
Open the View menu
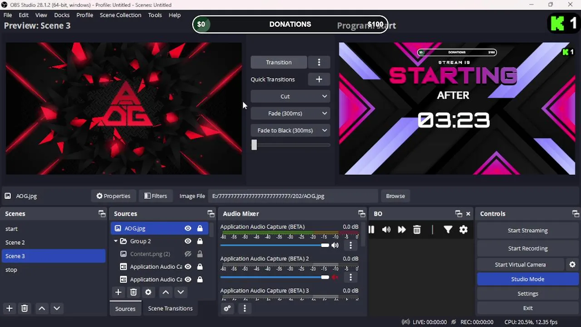click(x=41, y=15)
